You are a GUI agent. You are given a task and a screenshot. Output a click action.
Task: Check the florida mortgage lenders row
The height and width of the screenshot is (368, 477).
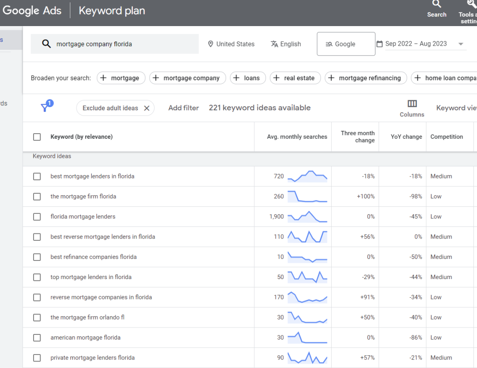(x=37, y=217)
